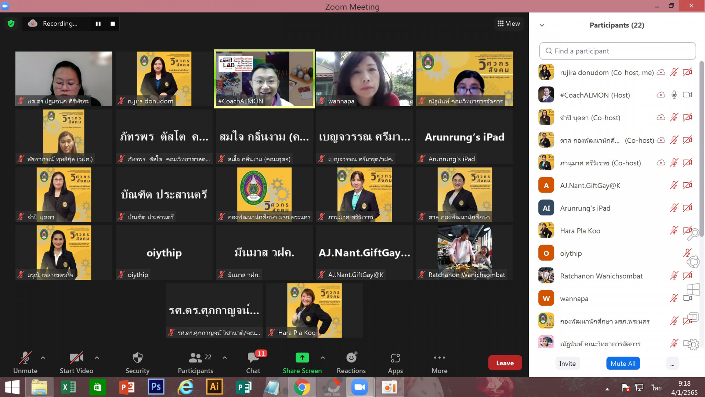Stop the recording
The width and height of the screenshot is (705, 397).
[113, 24]
